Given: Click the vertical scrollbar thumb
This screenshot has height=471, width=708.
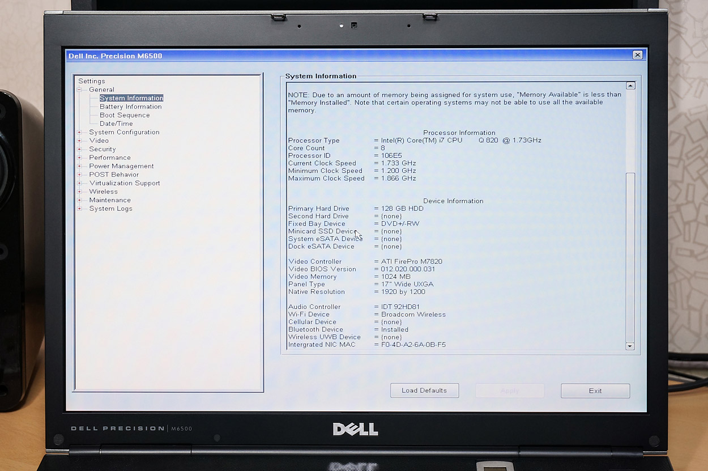Looking at the screenshot, I should pyautogui.click(x=630, y=257).
